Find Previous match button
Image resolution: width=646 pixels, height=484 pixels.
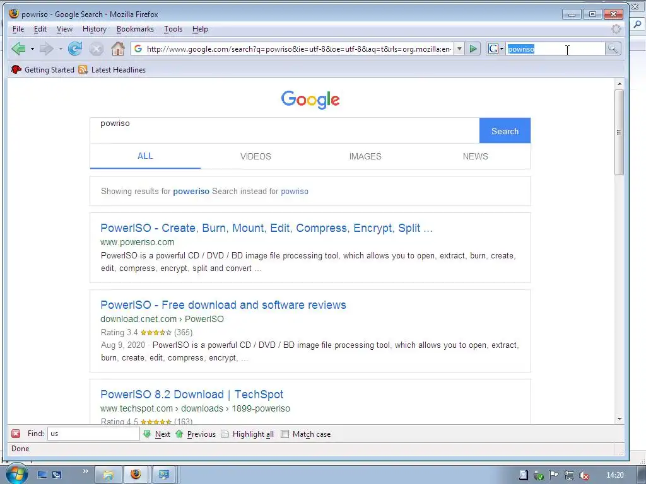196,434
